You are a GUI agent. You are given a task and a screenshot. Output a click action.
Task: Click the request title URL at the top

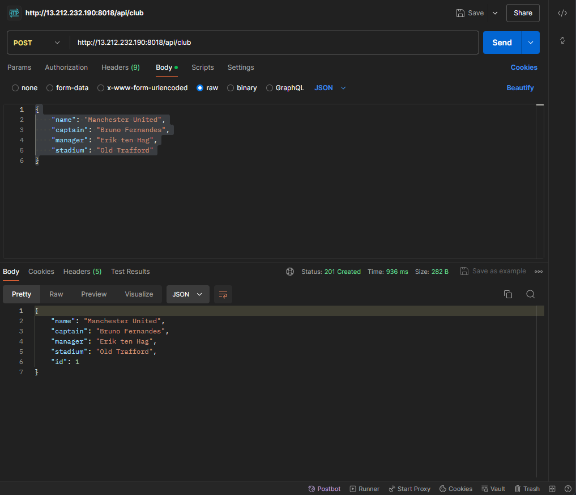pos(84,13)
